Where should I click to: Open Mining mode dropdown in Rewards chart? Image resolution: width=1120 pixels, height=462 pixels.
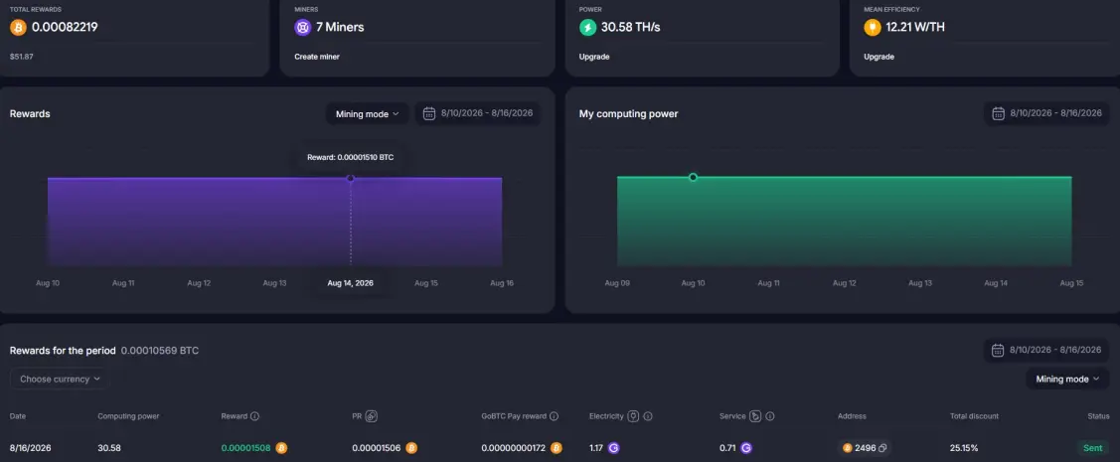pos(367,113)
